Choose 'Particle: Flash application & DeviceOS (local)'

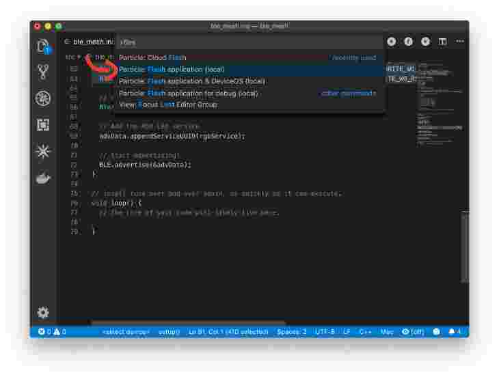point(249,81)
